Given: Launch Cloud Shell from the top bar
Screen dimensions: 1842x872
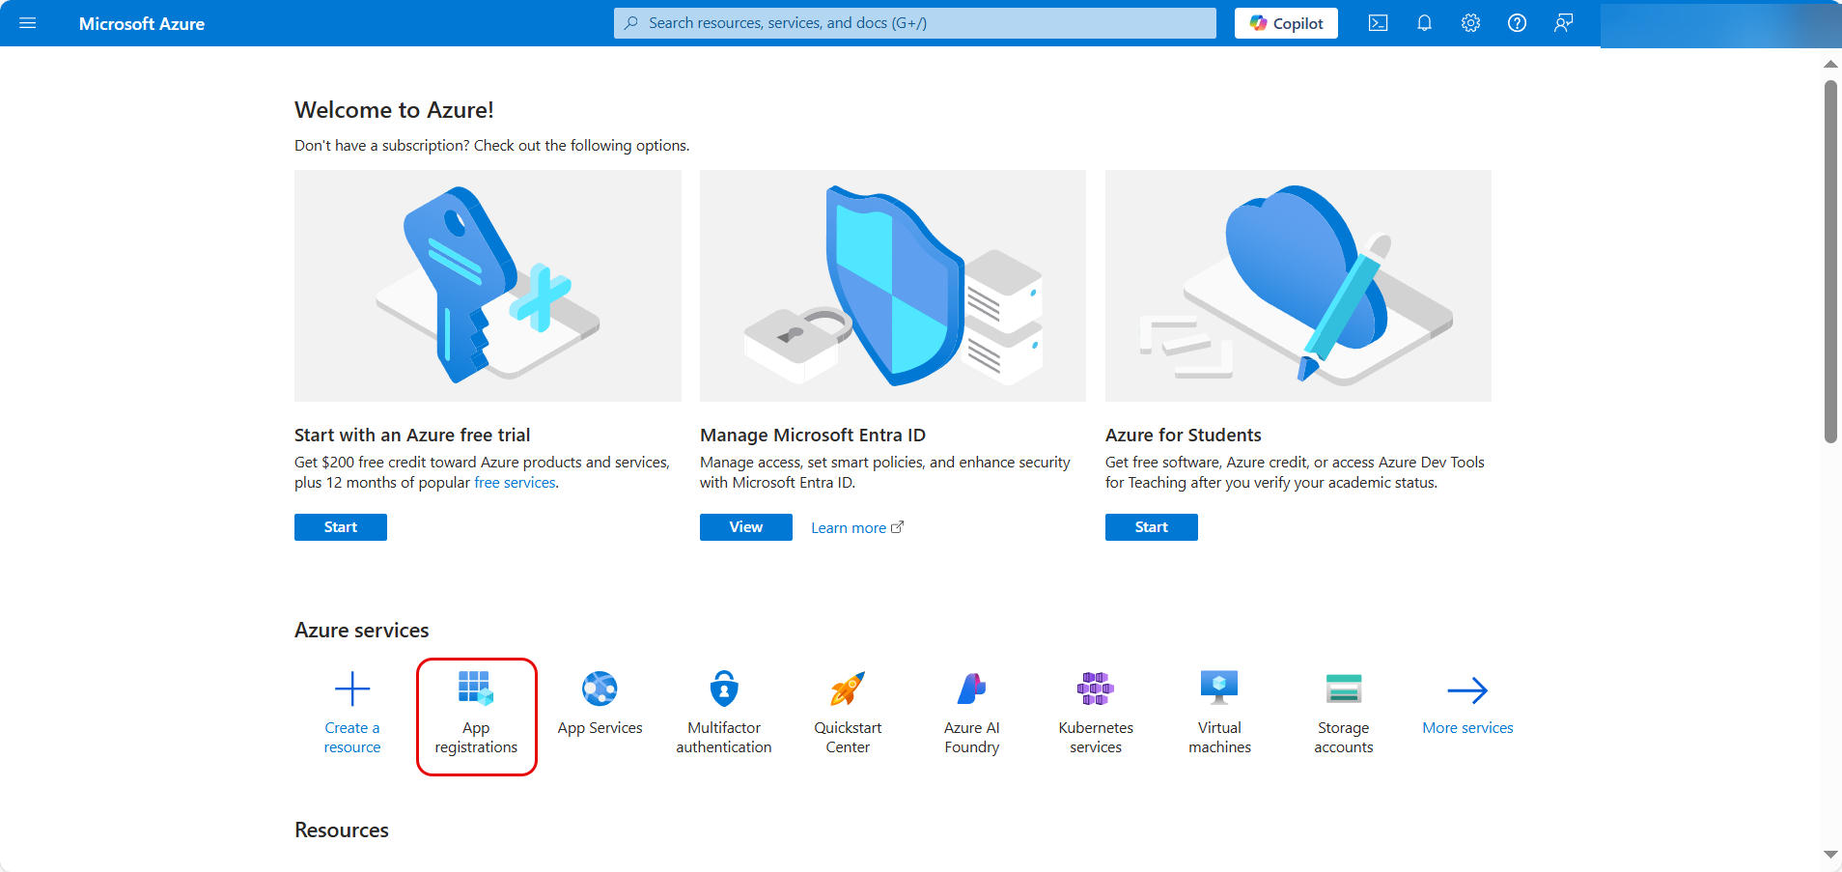Looking at the screenshot, I should (1378, 23).
